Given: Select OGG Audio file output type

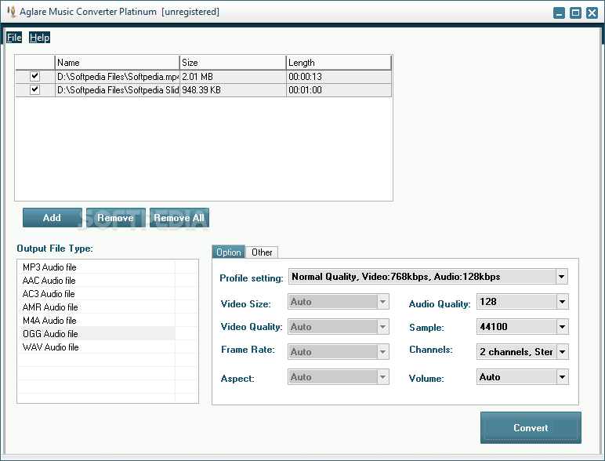Looking at the screenshot, I should [96, 333].
